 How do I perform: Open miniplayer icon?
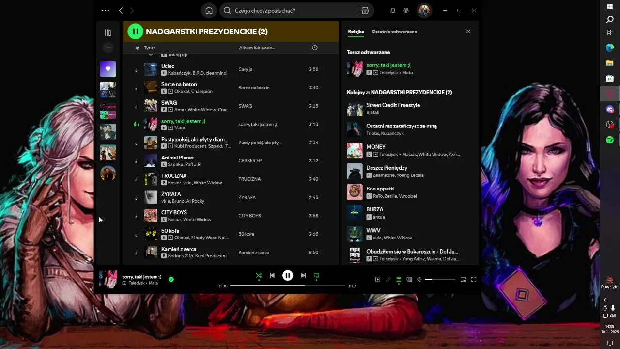463,279
